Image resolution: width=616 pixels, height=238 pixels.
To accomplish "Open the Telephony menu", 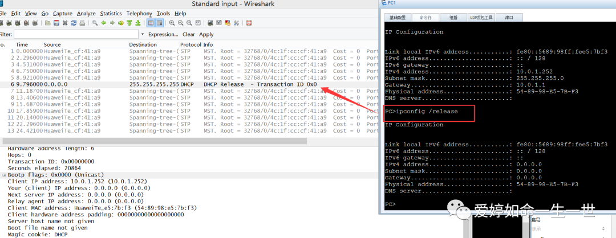I will [140, 13].
